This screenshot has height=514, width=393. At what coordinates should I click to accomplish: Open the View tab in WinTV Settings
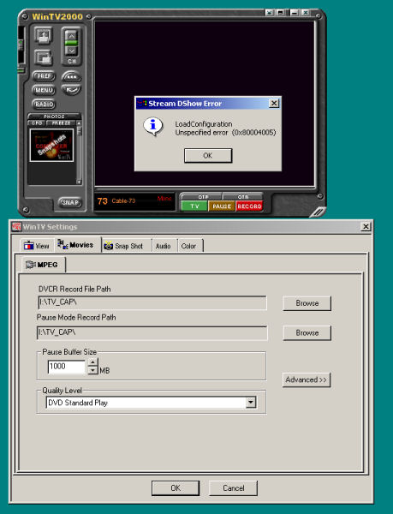tap(37, 246)
